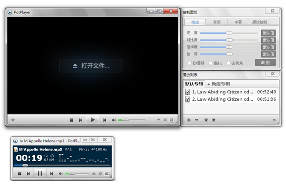Click eject icon in mini audio player

point(94,173)
